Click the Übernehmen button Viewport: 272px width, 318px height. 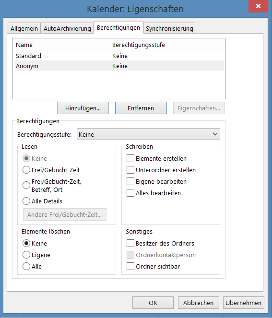(244, 303)
